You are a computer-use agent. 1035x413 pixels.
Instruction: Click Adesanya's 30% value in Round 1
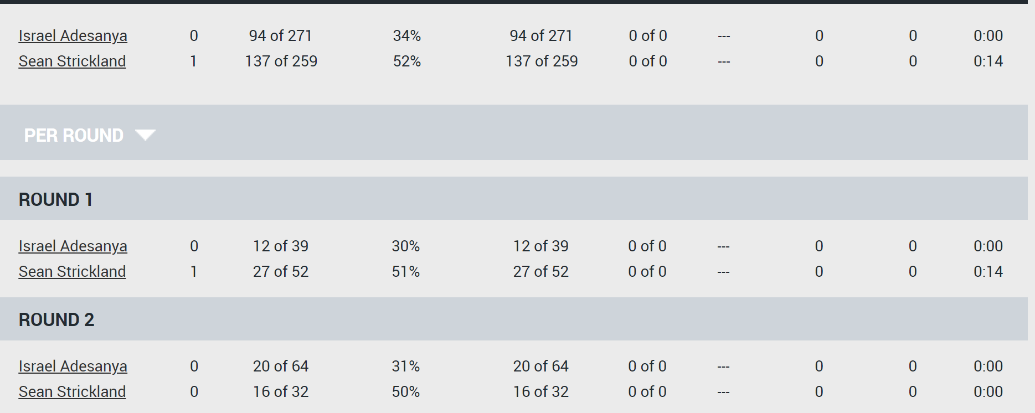point(406,246)
